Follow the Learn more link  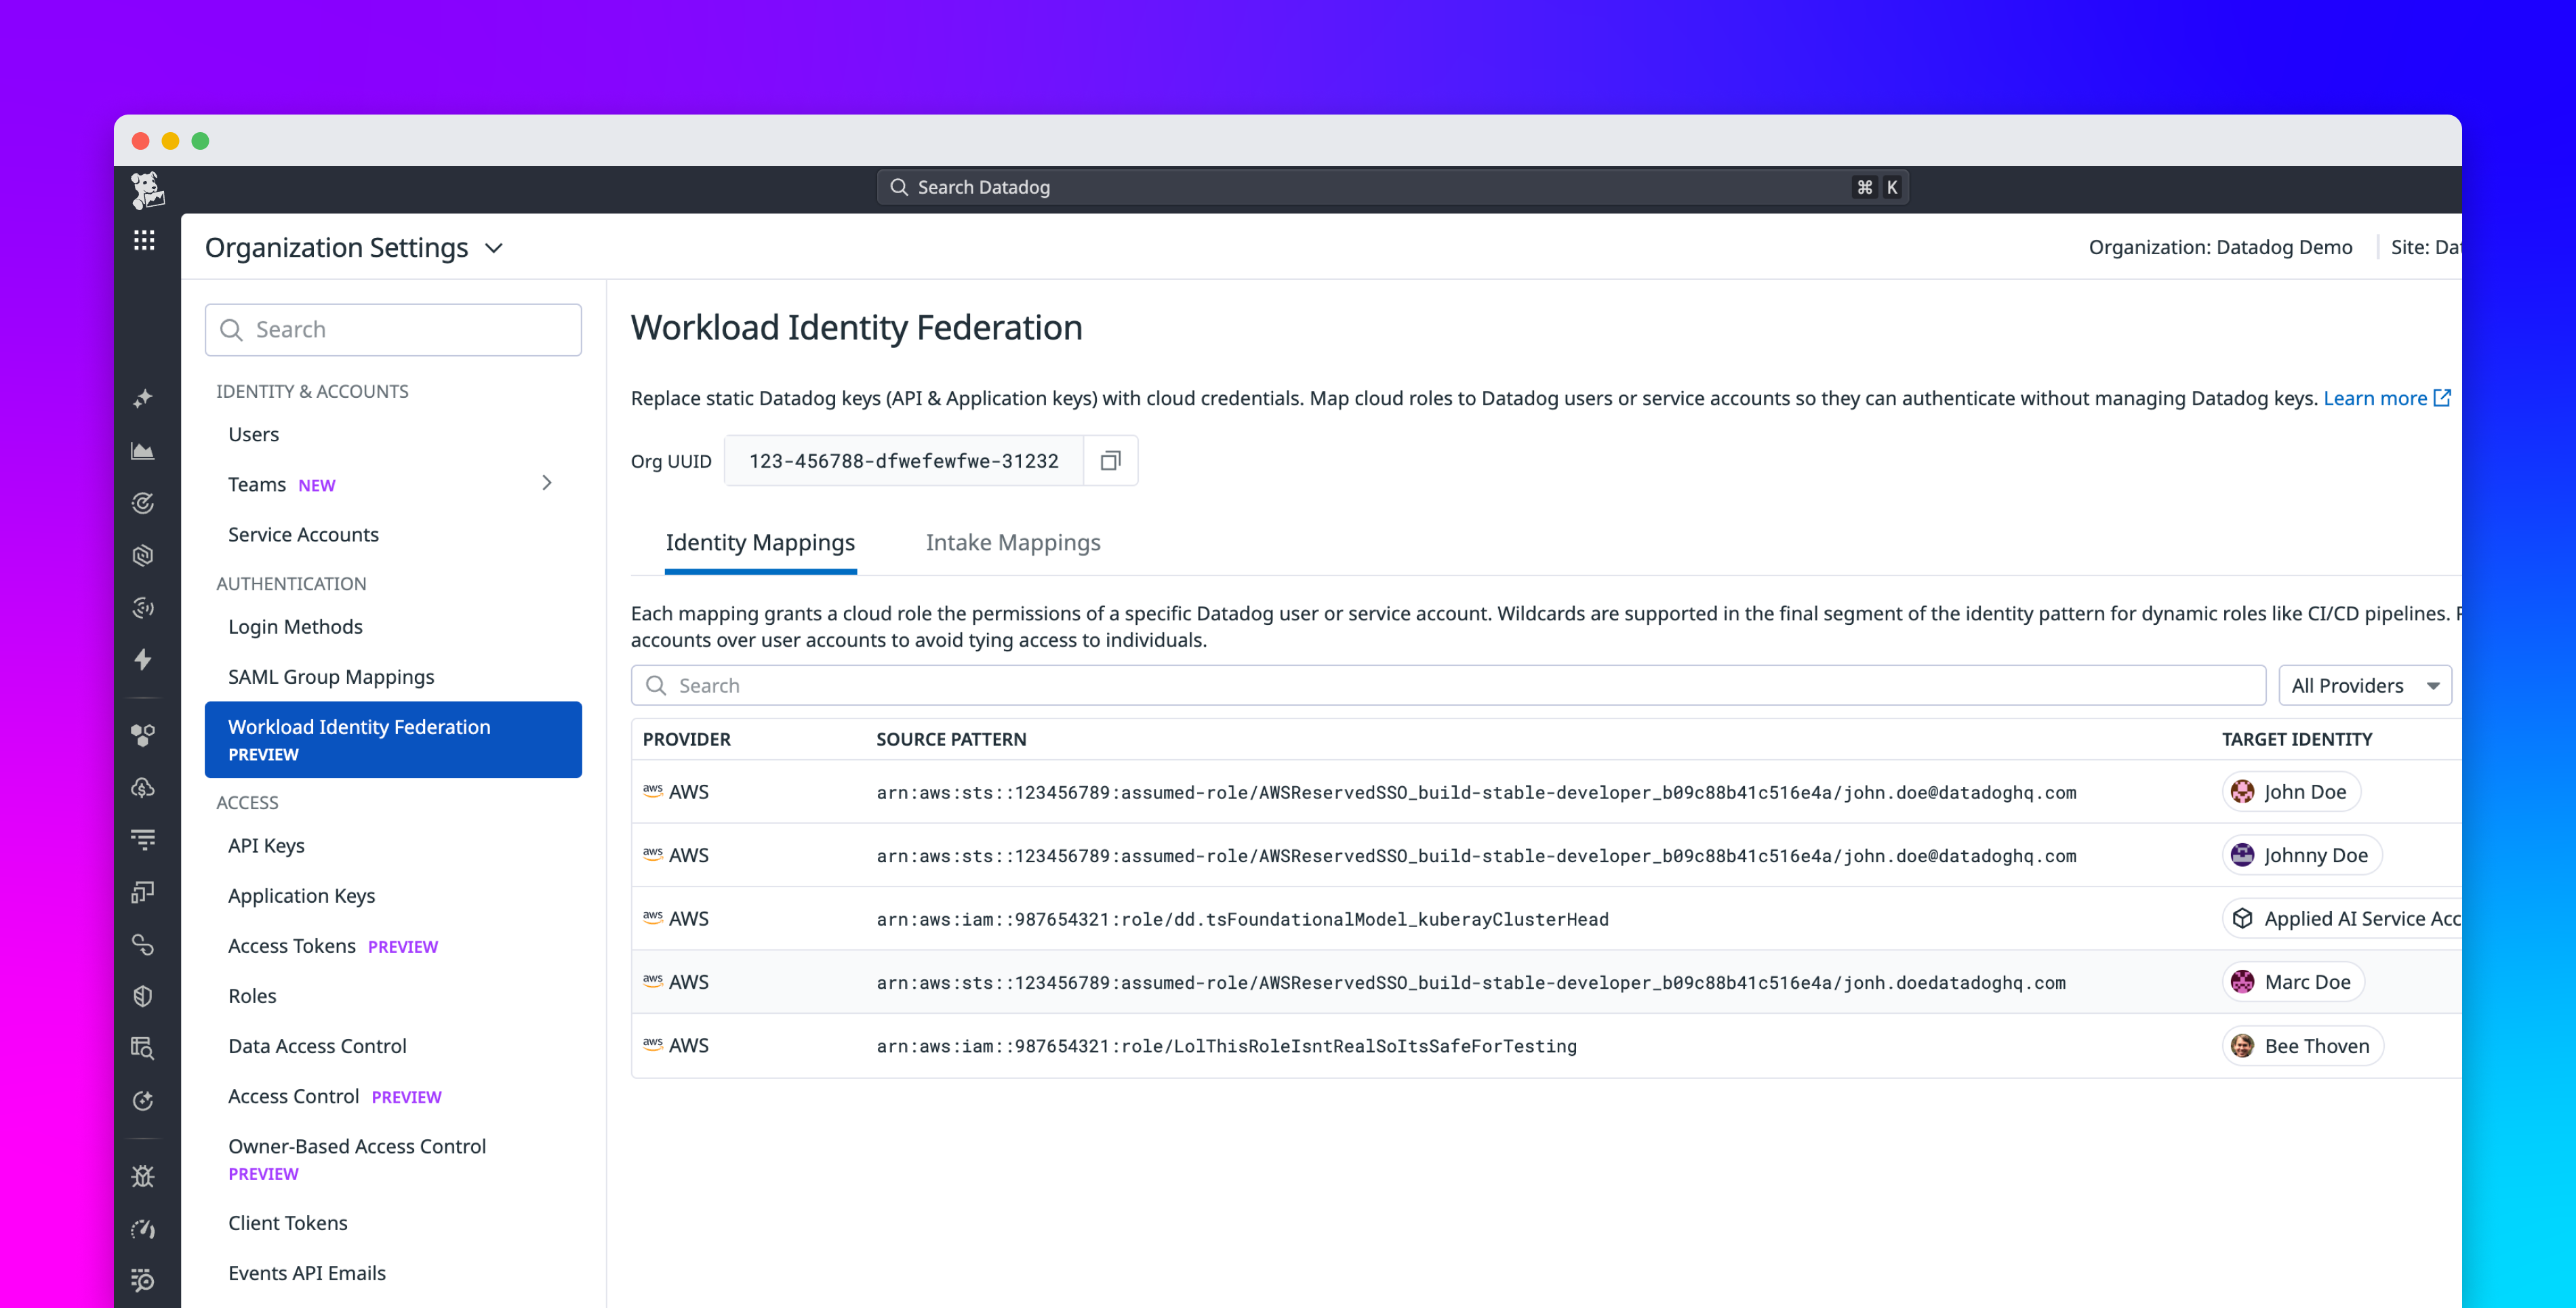[2375, 398]
